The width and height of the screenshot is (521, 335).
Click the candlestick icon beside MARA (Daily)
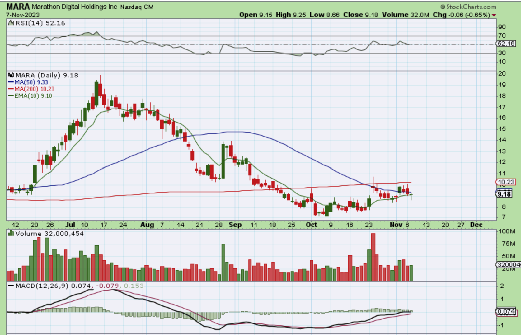pos(11,75)
